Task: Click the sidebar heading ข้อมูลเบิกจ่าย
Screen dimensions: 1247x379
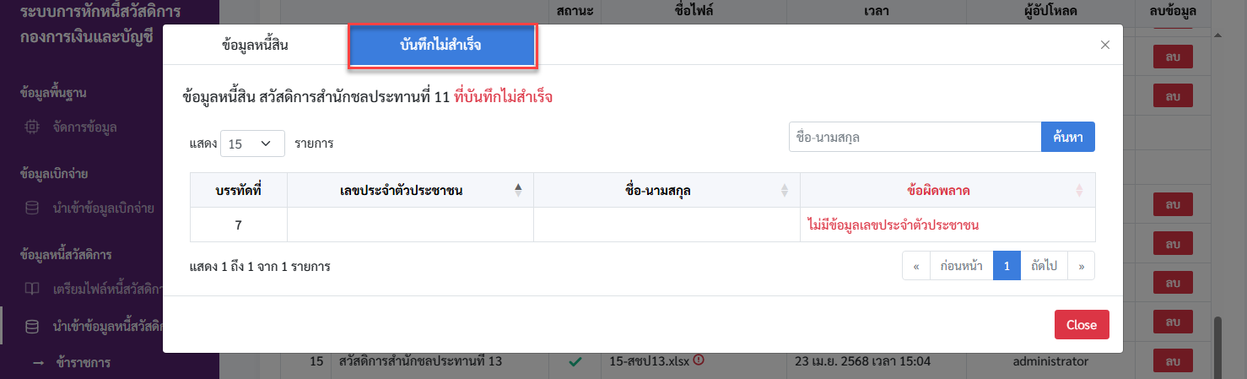Action: click(x=54, y=173)
